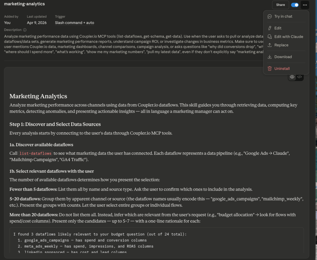The height and width of the screenshot is (260, 317).
Task: Close the three-dots more options menu
Action: (305, 5)
